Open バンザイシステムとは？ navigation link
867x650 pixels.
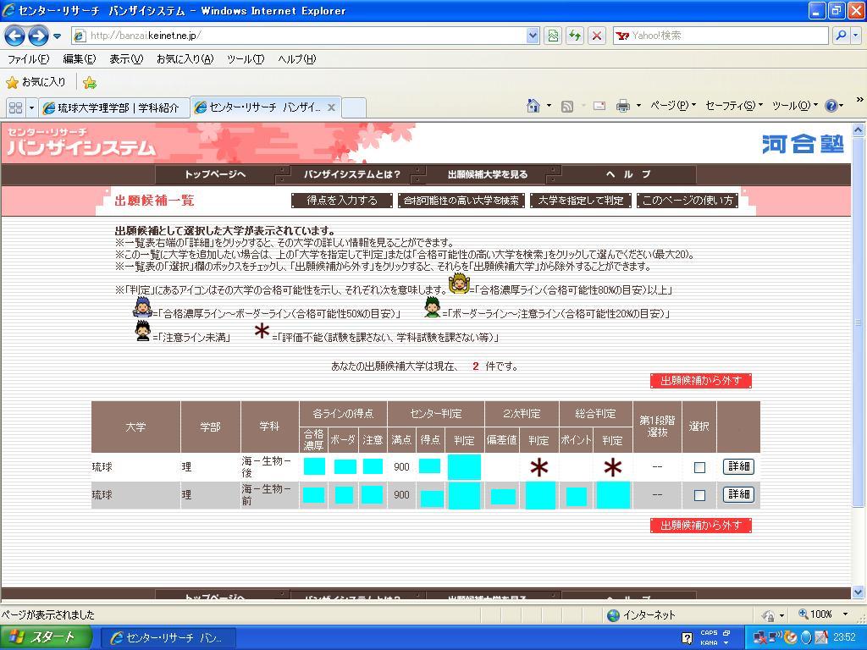[352, 174]
